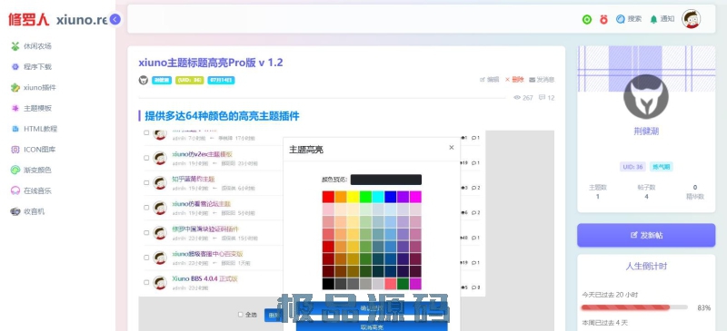727x331 pixels.
Task: Click the 颜色预览 dark preview field
Action: [x=385, y=180]
